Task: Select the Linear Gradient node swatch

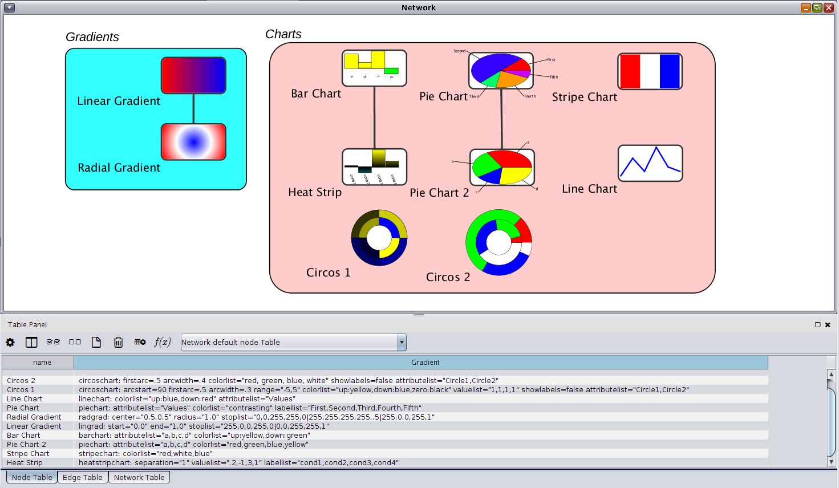Action: (193, 75)
